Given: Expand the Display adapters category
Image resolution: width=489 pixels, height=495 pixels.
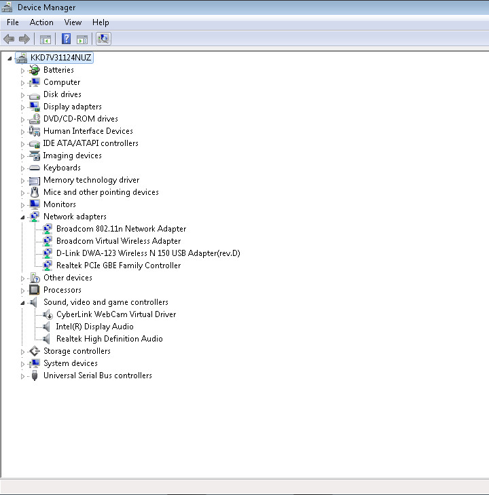Looking at the screenshot, I should click(x=22, y=107).
